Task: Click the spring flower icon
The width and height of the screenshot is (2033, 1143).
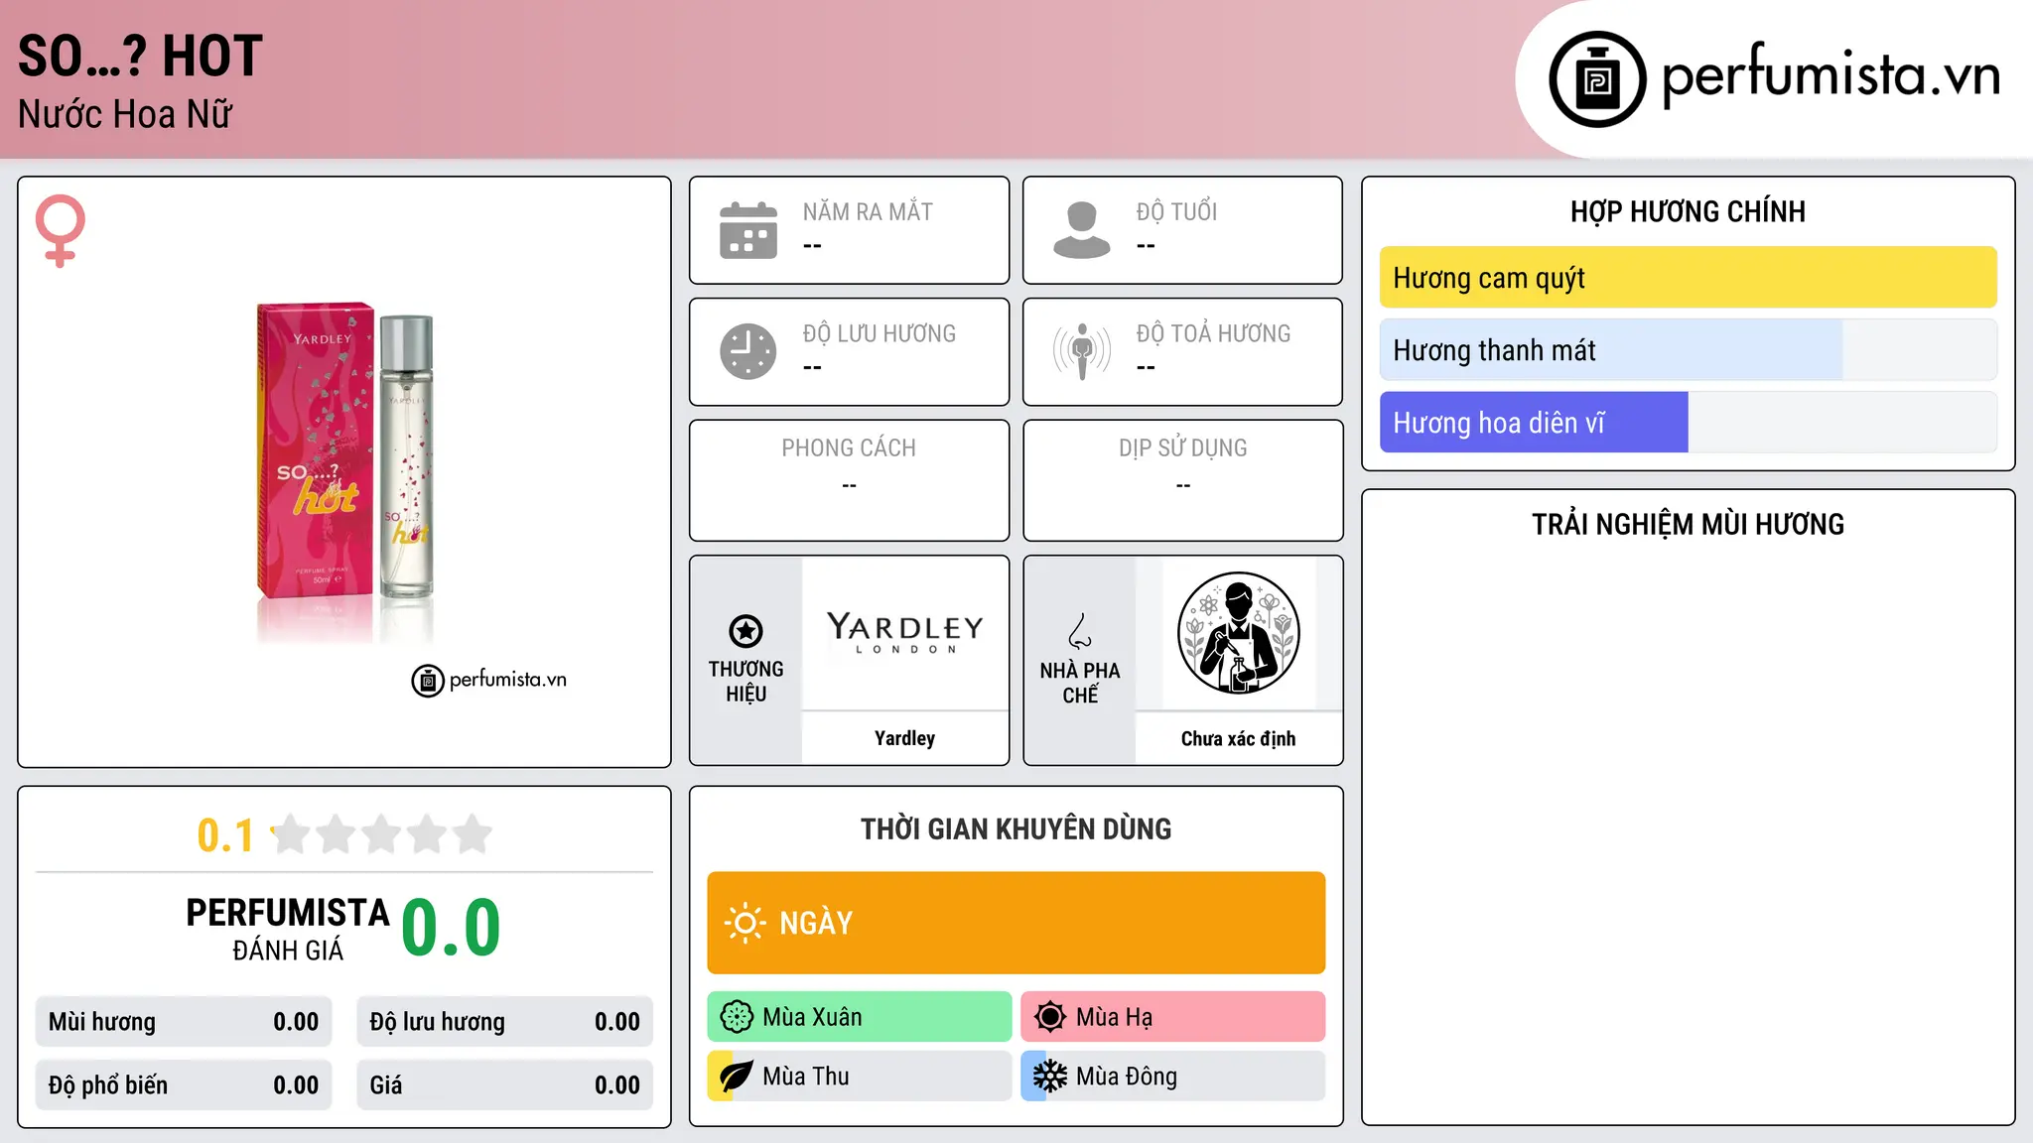Action: (737, 1017)
